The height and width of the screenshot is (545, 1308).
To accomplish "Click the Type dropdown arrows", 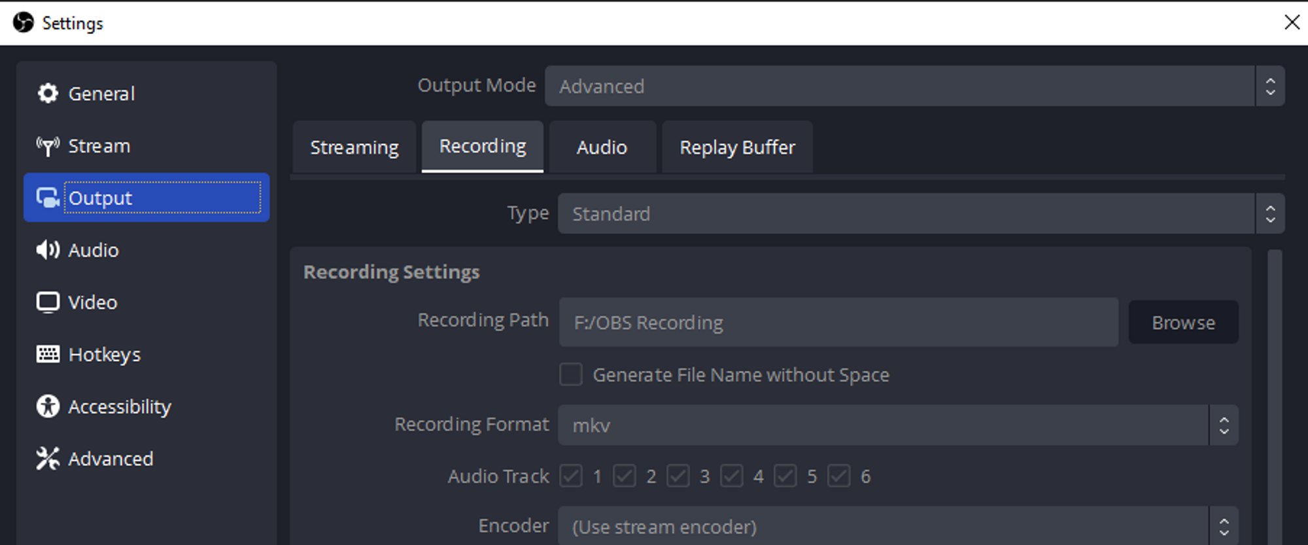I will pos(1270,213).
